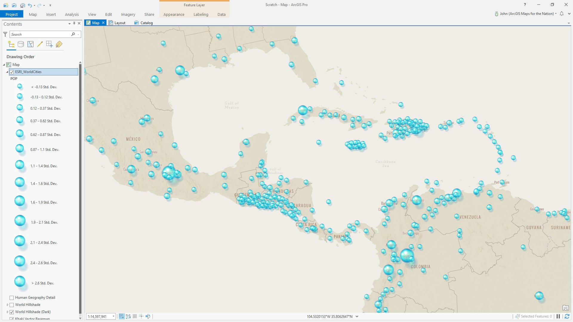Open the Appearance ribbon tab
573x322 pixels.
[x=174, y=14]
